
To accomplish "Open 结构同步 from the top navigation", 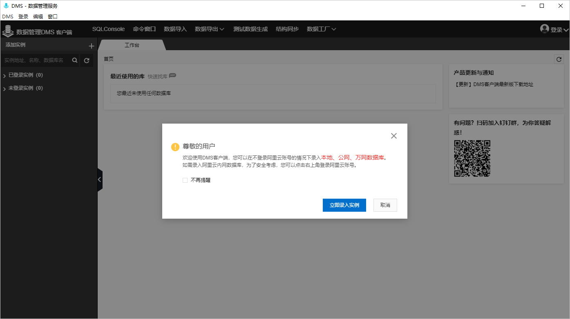I will click(287, 29).
